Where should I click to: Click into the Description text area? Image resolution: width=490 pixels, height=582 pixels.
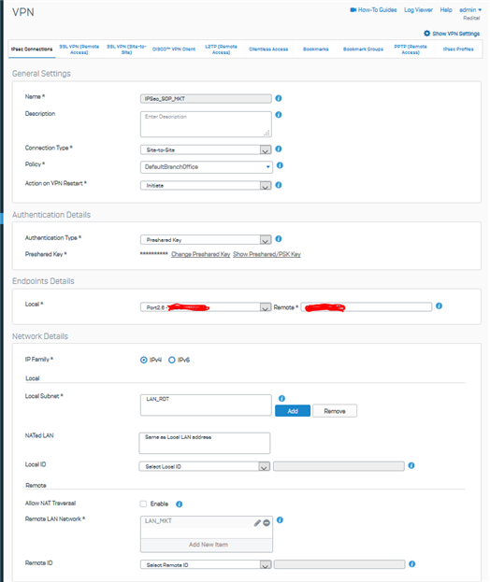[x=206, y=124]
